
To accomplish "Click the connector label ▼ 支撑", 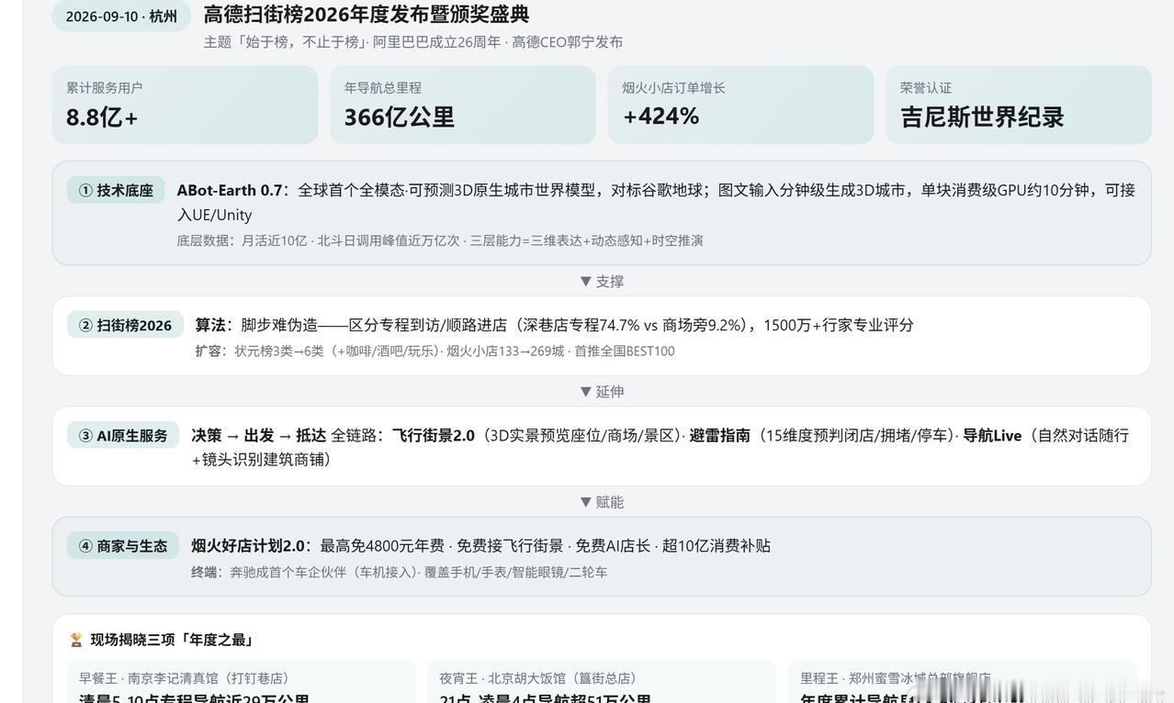I will pyautogui.click(x=602, y=281).
